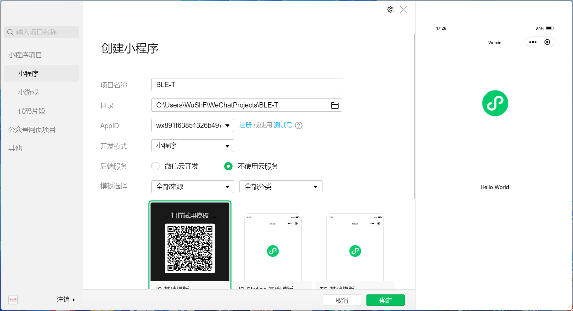This screenshot has height=311, width=573.
Task: Select the JS basic template with QR code
Action: click(x=190, y=245)
